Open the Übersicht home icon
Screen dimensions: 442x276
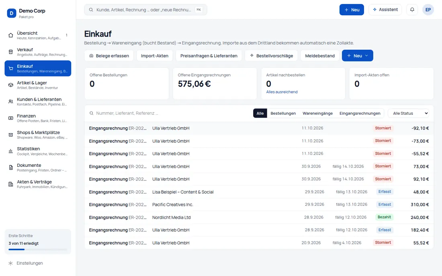pos(11,35)
